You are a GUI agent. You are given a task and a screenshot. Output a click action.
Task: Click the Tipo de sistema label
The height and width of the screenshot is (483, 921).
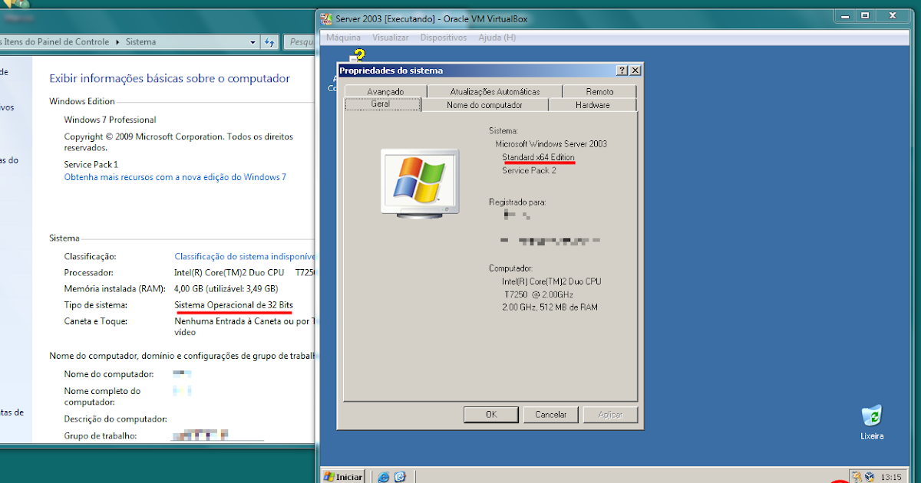coord(95,304)
